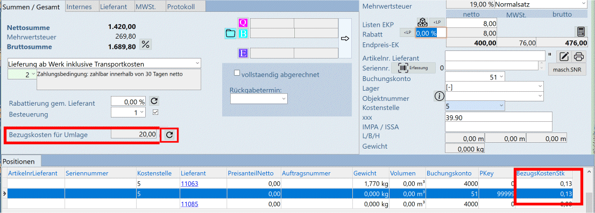Sort by BezugsKostenStk column header
This screenshot has width=595, height=213.
coord(543,173)
